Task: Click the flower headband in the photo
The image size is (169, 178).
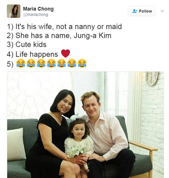Action: pyautogui.click(x=74, y=118)
